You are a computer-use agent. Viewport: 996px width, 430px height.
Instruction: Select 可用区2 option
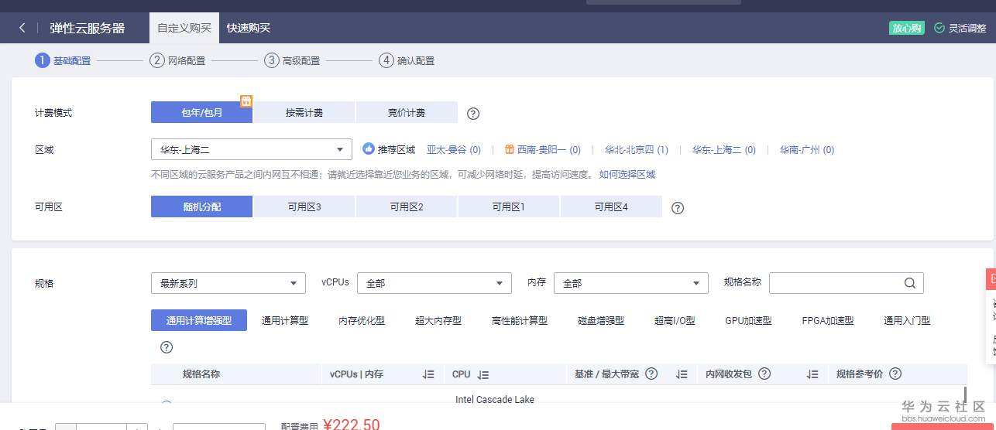(x=407, y=206)
